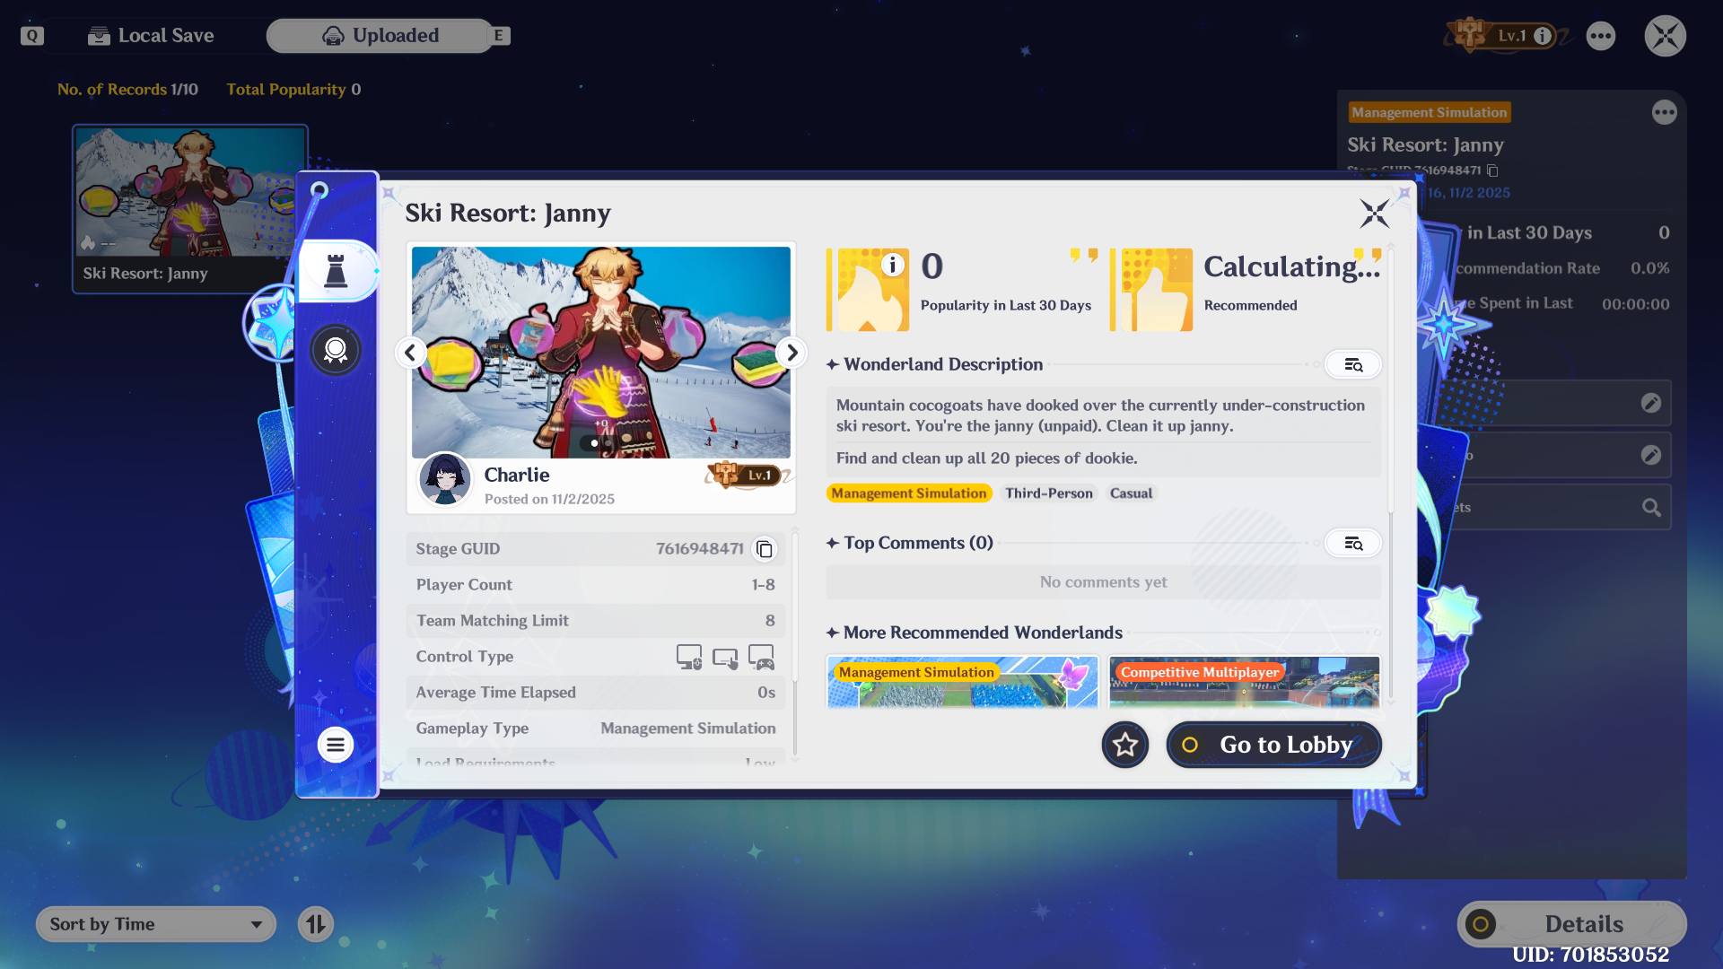Image resolution: width=1723 pixels, height=969 pixels.
Task: Switch to Uploaded tab
Action: coord(380,36)
